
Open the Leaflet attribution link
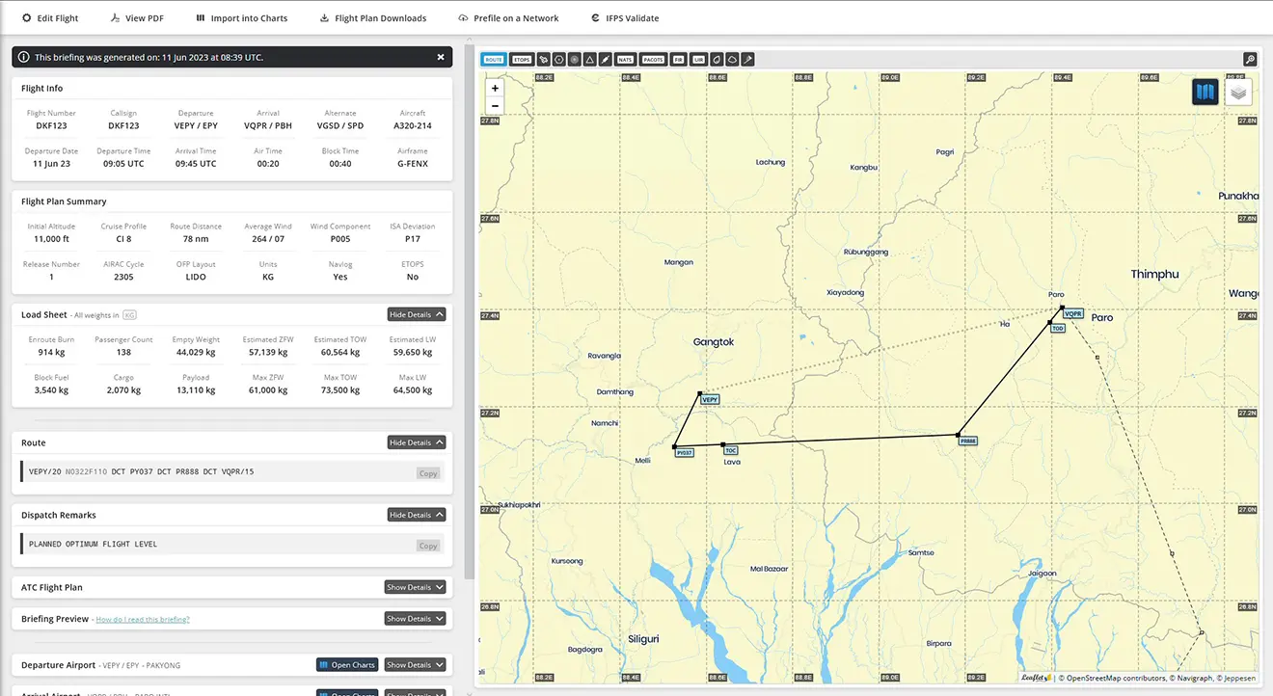pyautogui.click(x=1037, y=678)
